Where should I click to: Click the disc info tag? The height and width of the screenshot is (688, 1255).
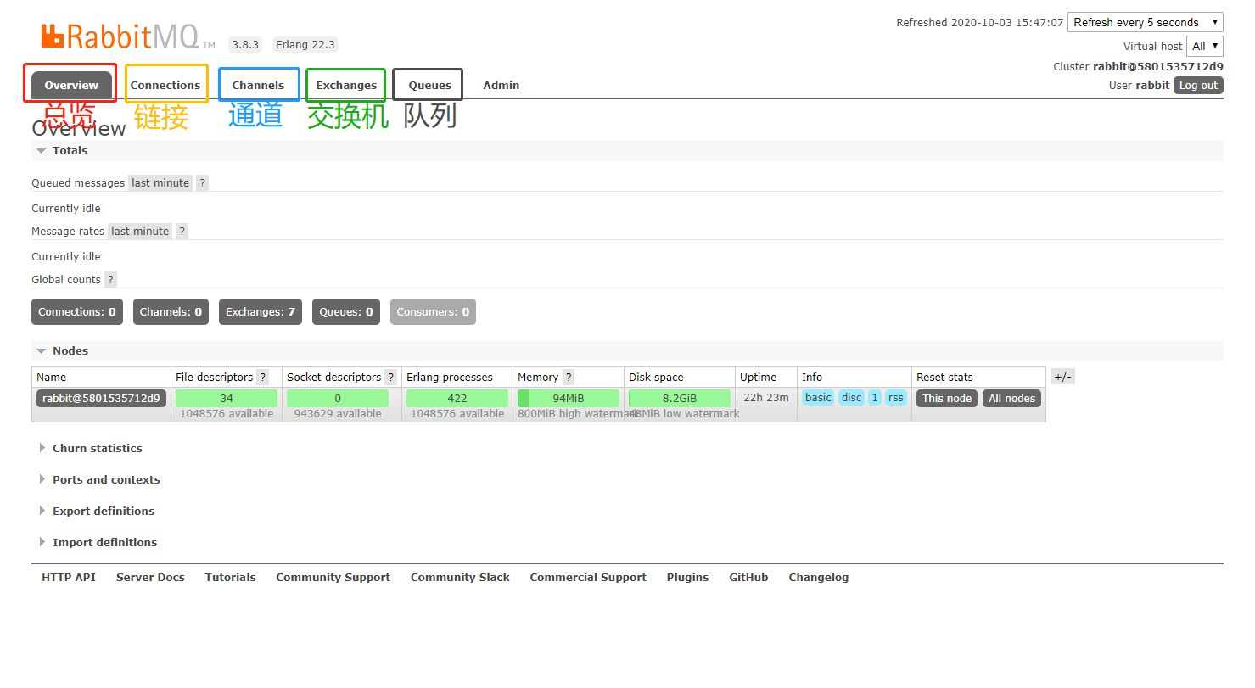851,398
